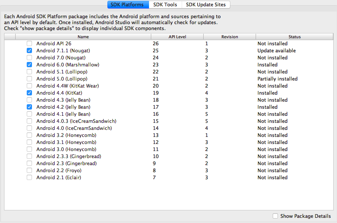Check the Android 5.1 (Lollipop) checkbox
Viewport: 337px width, 223px height.
tap(29, 72)
